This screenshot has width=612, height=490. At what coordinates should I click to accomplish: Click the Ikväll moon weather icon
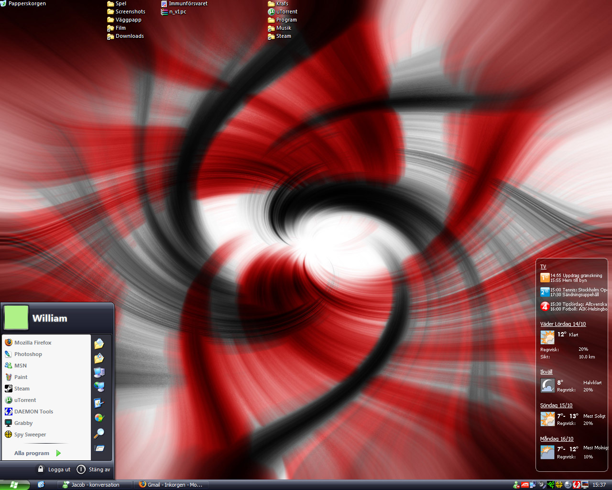click(x=547, y=385)
